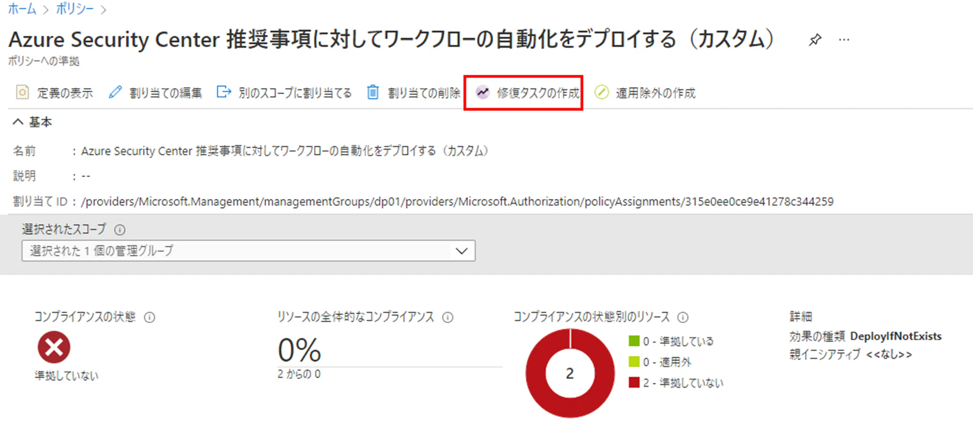Click the red 準拠していない legend swatch
The height and width of the screenshot is (440, 973).
click(x=634, y=382)
